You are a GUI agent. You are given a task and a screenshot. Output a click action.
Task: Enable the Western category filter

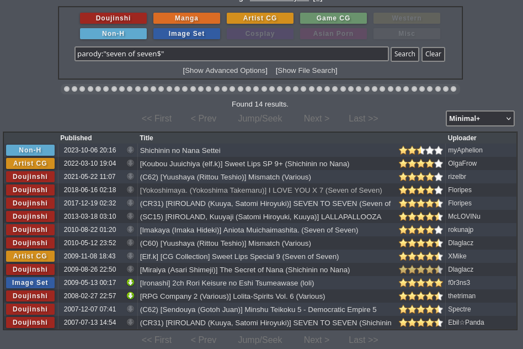(x=407, y=18)
